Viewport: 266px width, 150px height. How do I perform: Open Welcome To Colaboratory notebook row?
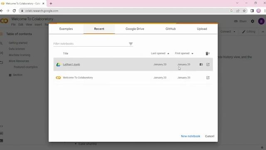pyautogui.click(x=133, y=77)
